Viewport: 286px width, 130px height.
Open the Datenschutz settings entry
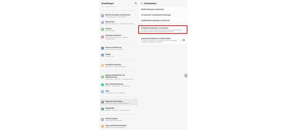click(x=119, y=22)
